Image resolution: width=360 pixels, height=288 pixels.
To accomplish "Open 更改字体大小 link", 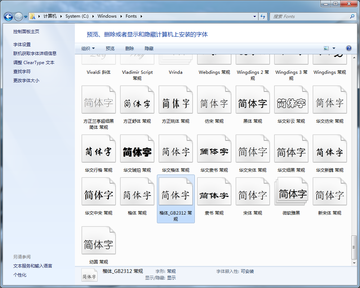I will 26,80.
